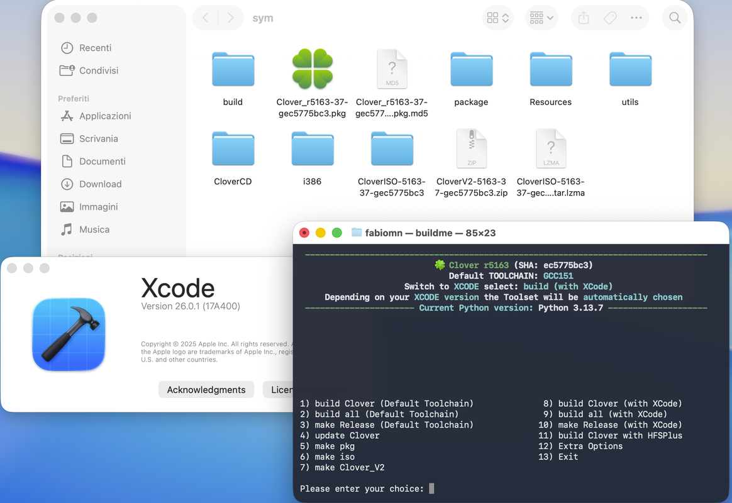The width and height of the screenshot is (732, 503).
Task: Click '7) make Clover_V2' menu line
Action: [x=342, y=468]
